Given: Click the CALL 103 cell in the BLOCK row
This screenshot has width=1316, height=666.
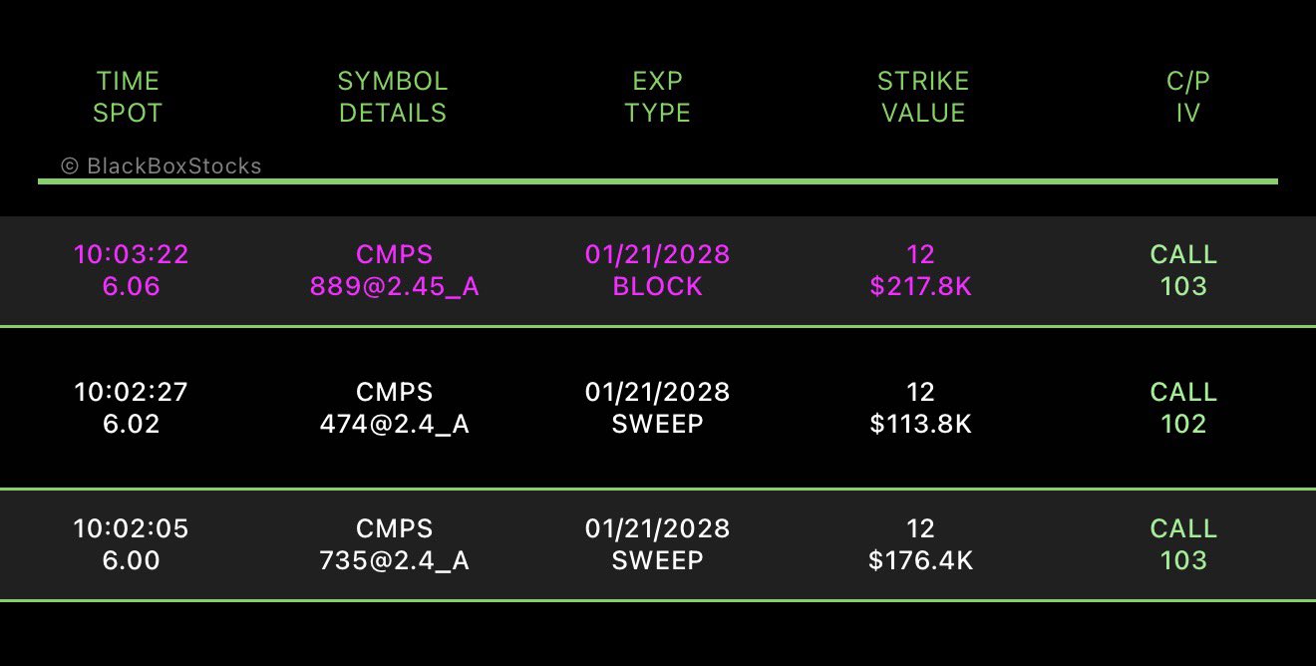Looking at the screenshot, I should point(1183,270).
